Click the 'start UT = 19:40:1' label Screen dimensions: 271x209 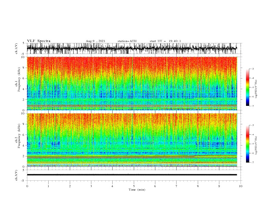[x=165, y=41]
